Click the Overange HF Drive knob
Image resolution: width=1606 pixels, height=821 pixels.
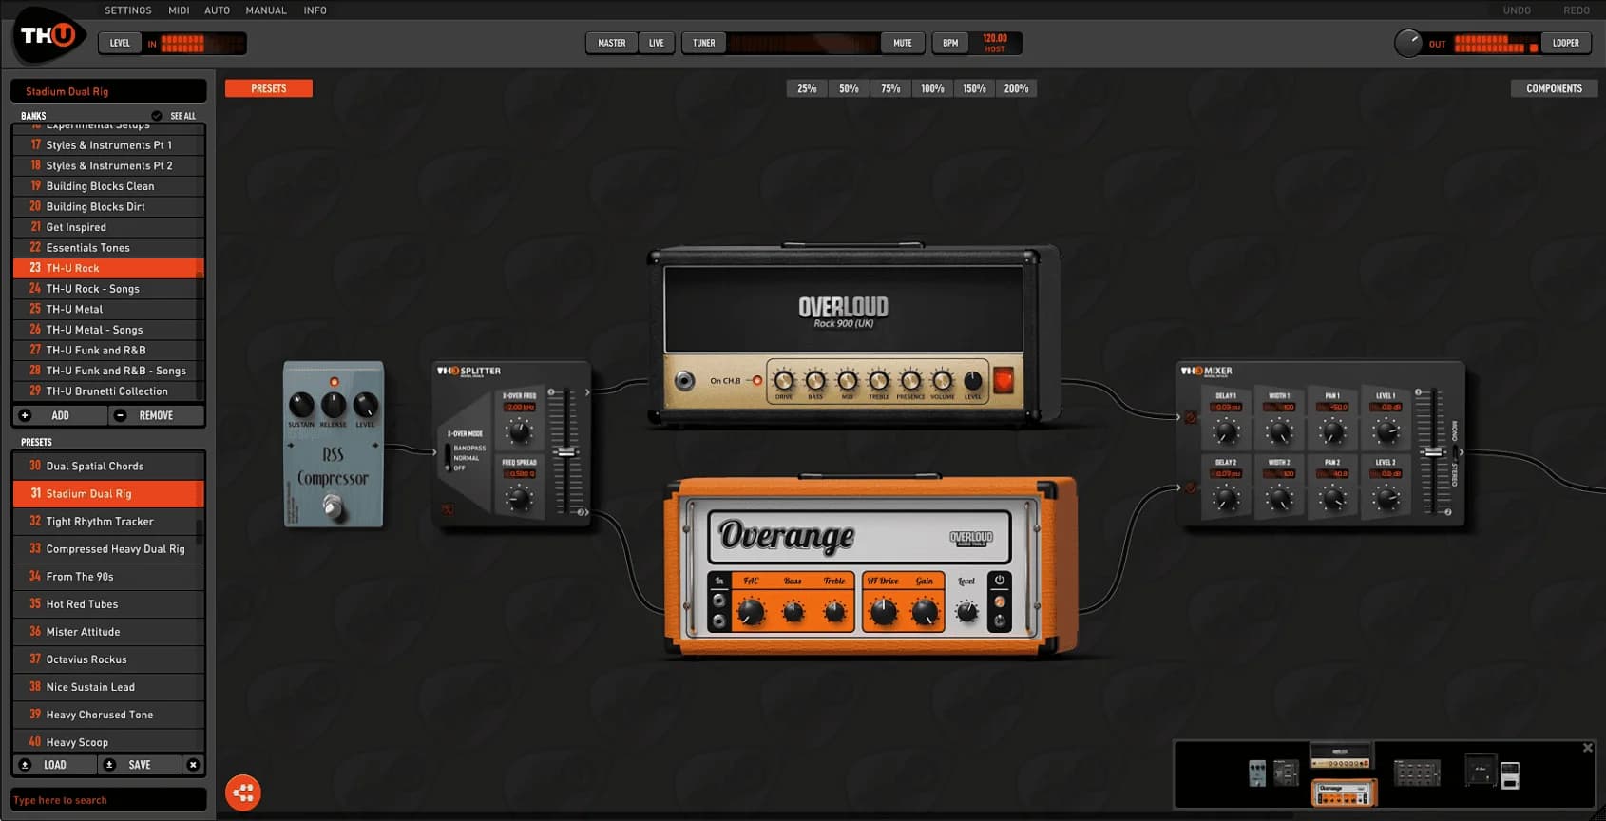[x=884, y=613]
